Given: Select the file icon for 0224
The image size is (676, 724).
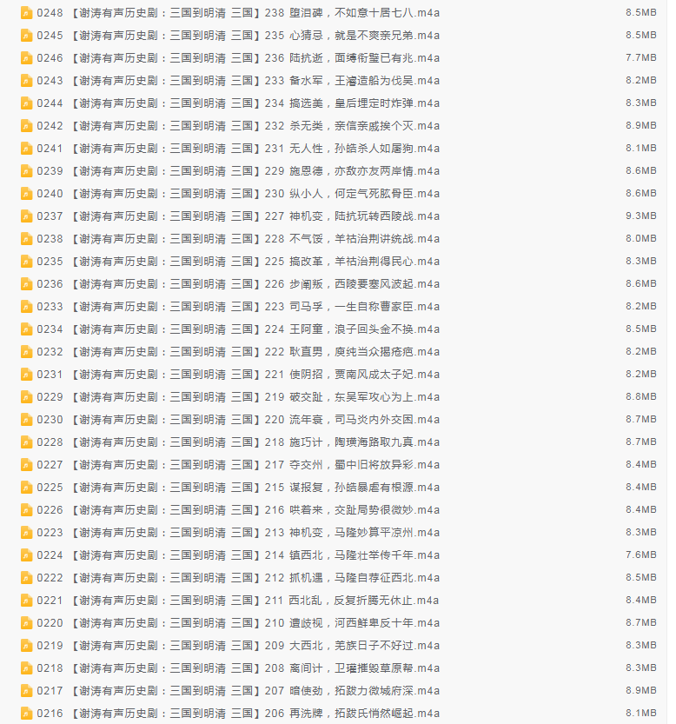Looking at the screenshot, I should (x=26, y=555).
